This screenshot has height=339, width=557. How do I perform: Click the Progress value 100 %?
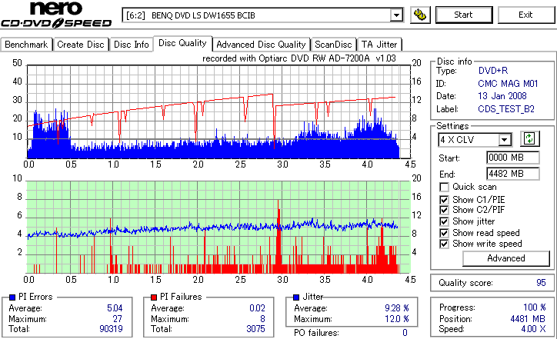[535, 307]
